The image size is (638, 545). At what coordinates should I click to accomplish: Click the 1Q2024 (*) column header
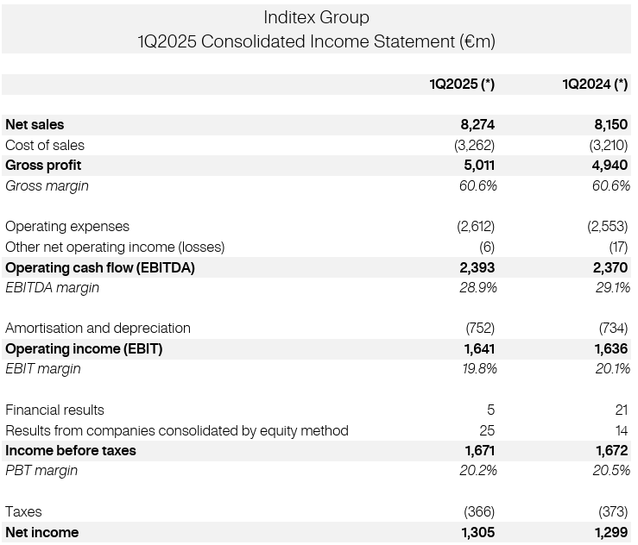(595, 84)
